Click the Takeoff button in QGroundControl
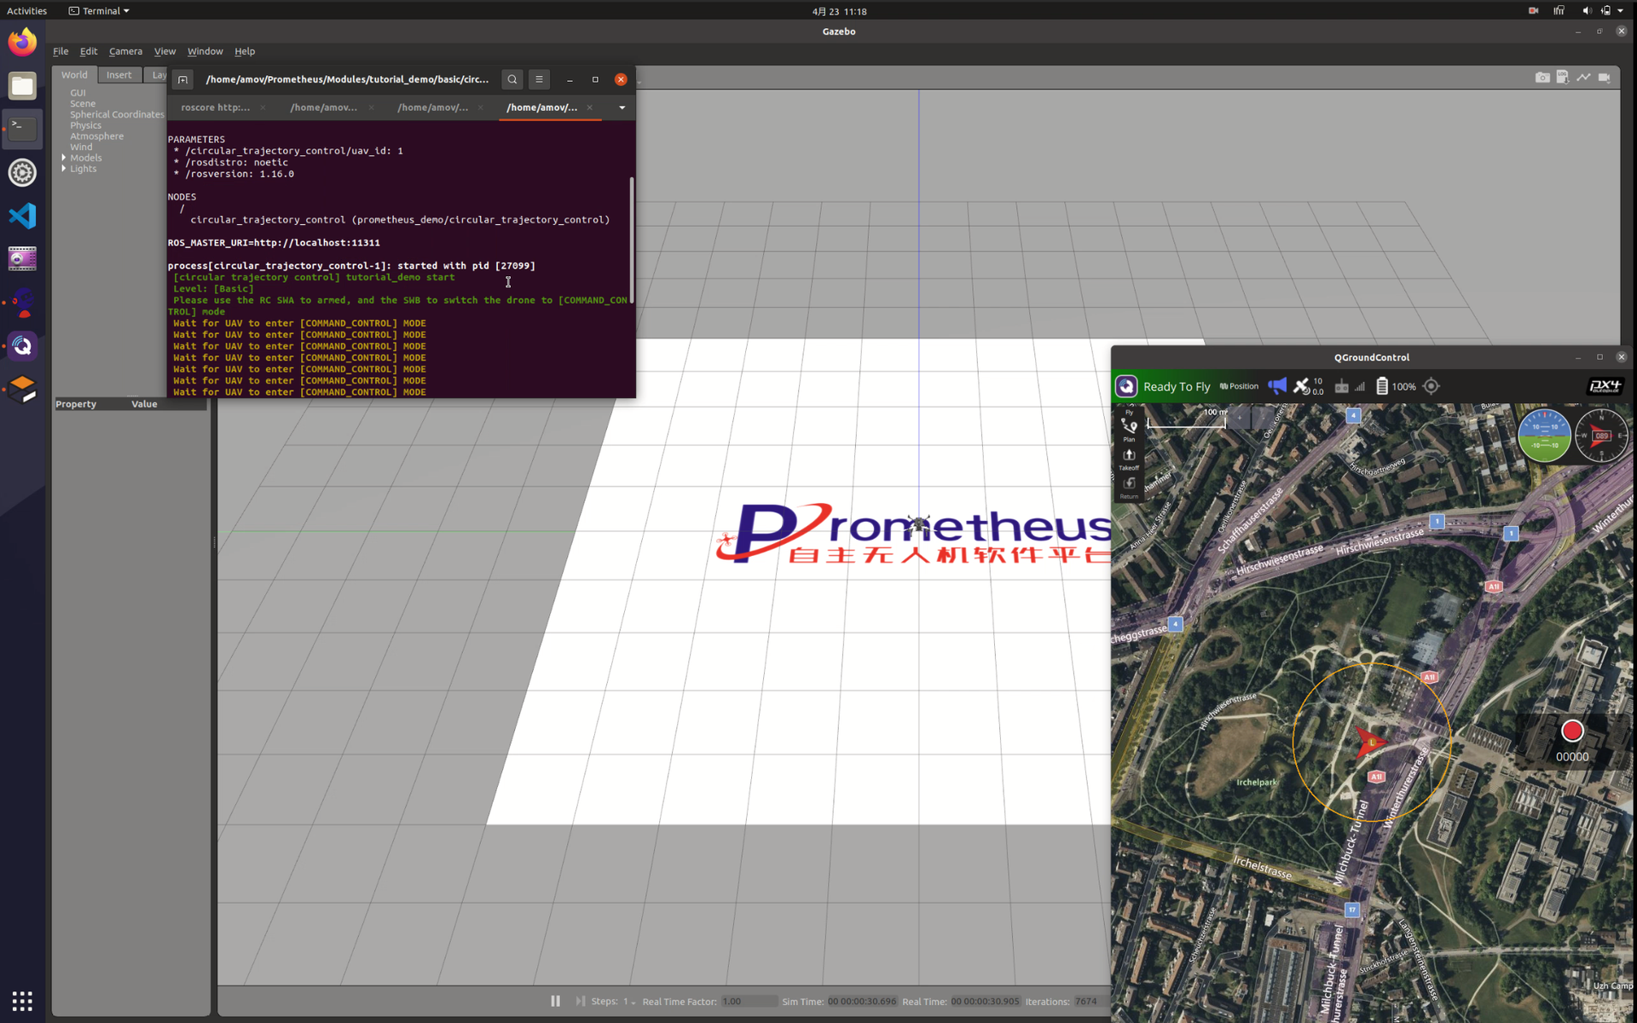 point(1129,459)
